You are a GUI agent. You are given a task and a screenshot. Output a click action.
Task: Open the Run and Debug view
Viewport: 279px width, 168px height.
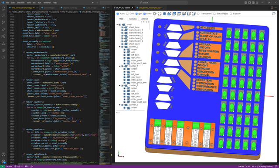pos(3,29)
